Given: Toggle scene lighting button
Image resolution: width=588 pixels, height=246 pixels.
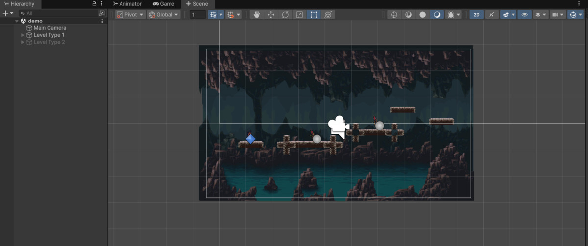Looking at the screenshot, I should [492, 15].
